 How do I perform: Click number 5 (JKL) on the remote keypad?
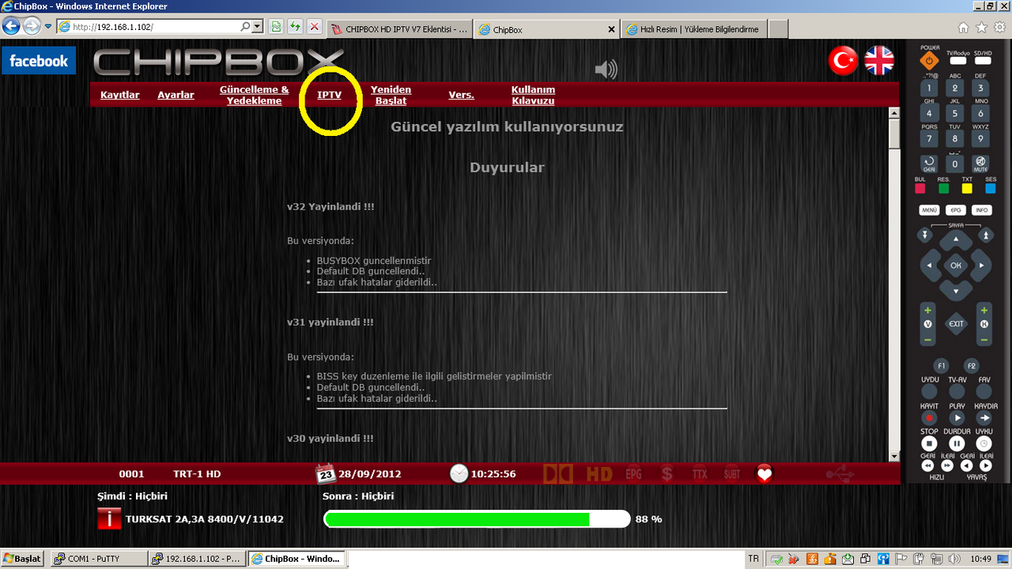coord(955,114)
